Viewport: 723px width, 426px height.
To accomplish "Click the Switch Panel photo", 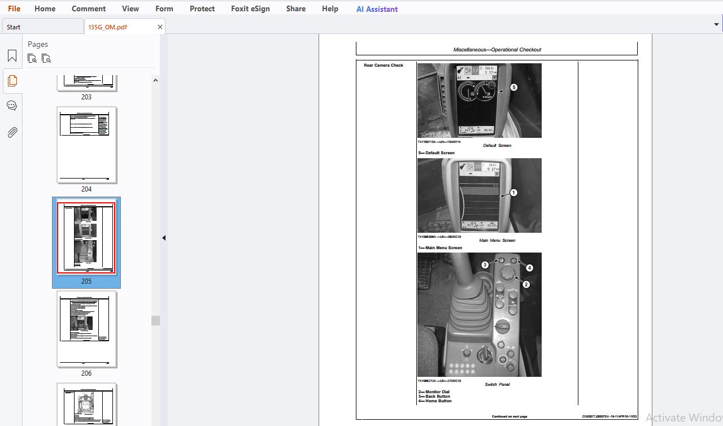I will pyautogui.click(x=479, y=315).
